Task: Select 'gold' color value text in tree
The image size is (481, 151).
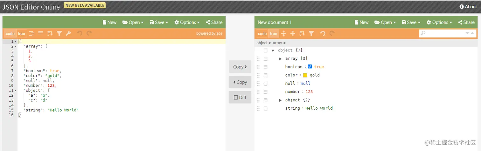Action: [x=315, y=75]
